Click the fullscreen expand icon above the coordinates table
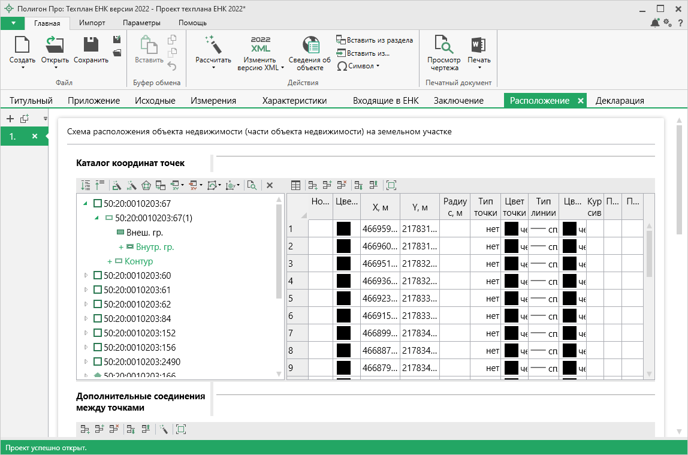Image resolution: width=688 pixels, height=455 pixels. click(x=391, y=186)
